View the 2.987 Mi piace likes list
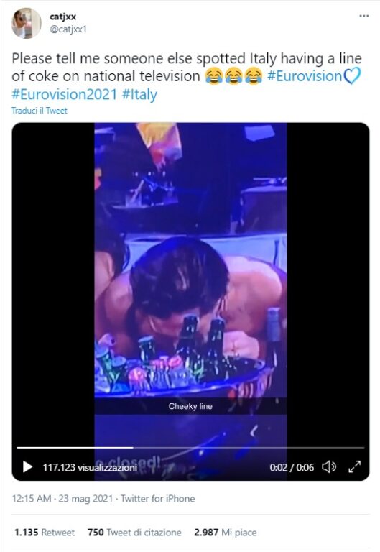Image resolution: width=380 pixels, height=552 pixels. point(225,533)
